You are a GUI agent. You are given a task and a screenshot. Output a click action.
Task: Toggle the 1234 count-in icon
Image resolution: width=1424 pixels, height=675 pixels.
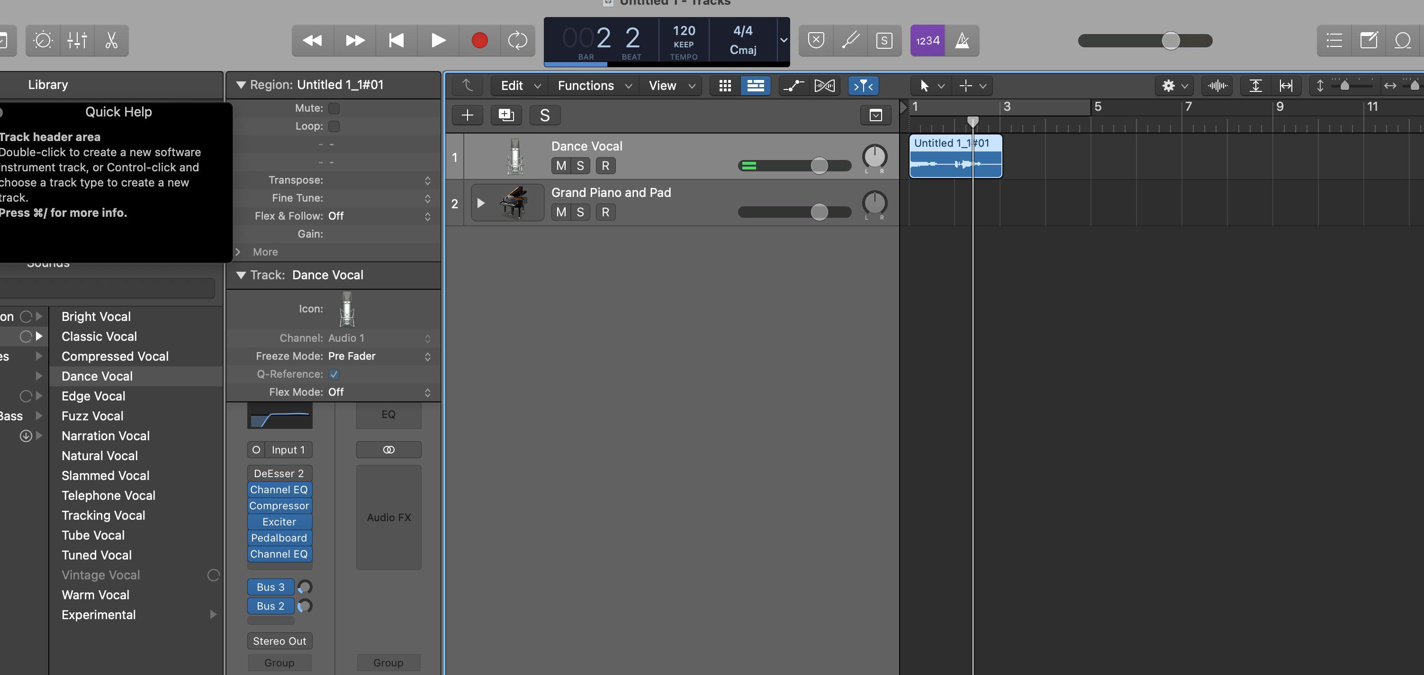pos(927,40)
